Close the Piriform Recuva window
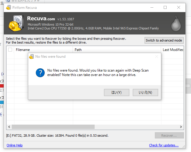Viewport: 191px width, 152px height. tap(179, 8)
